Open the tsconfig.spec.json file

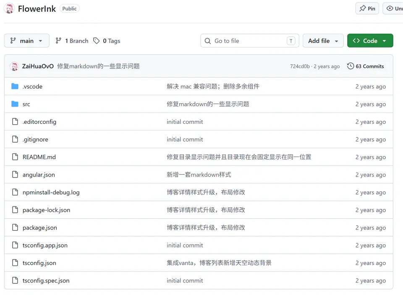tap(46, 281)
